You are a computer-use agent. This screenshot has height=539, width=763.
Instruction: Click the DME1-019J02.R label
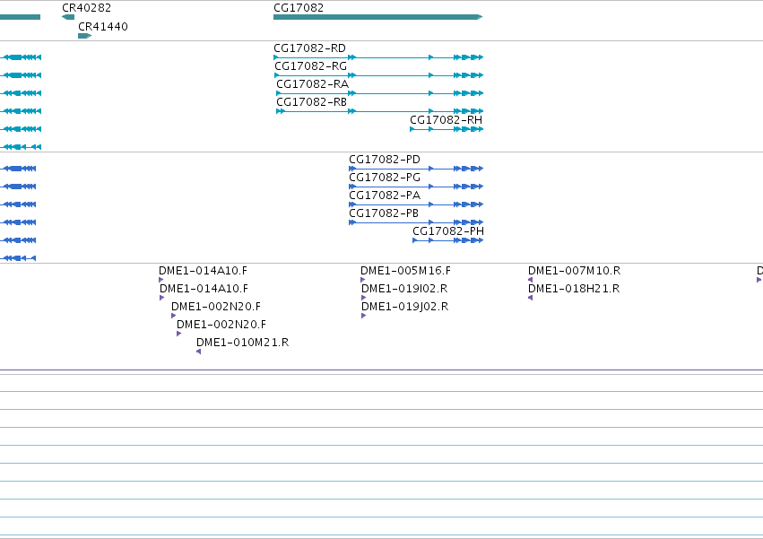click(x=405, y=307)
